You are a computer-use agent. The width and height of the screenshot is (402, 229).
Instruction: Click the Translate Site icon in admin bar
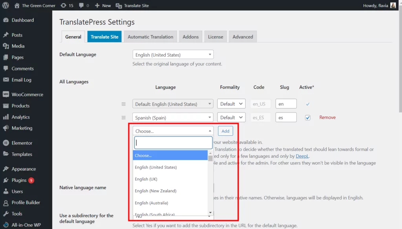click(119, 6)
